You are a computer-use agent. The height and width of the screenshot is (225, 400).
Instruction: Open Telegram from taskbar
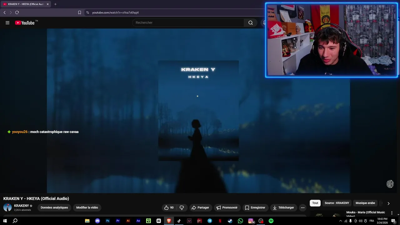coord(210,221)
